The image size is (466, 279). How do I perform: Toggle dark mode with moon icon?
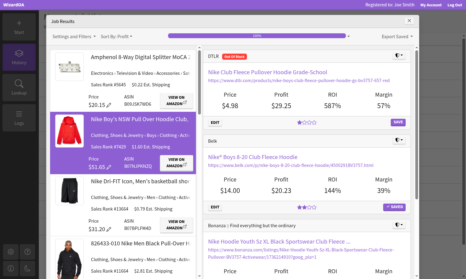[x=27, y=268]
